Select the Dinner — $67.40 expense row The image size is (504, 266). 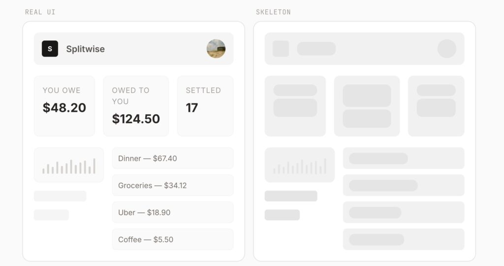pyautogui.click(x=173, y=159)
